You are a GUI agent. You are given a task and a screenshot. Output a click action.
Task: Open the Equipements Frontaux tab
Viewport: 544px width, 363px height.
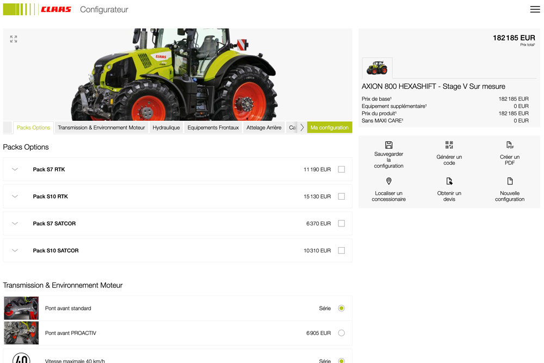coord(213,127)
